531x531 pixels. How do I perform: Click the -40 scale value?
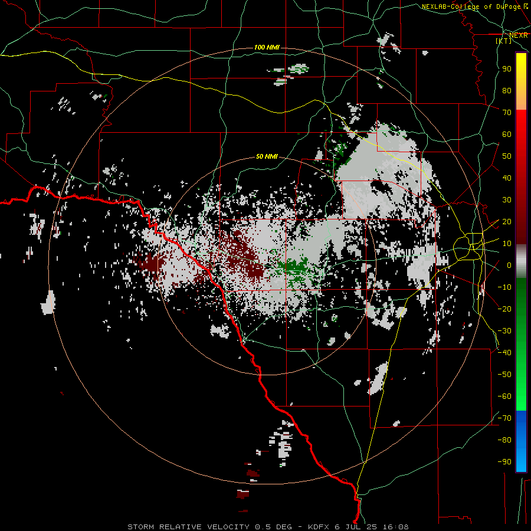tap(504, 353)
